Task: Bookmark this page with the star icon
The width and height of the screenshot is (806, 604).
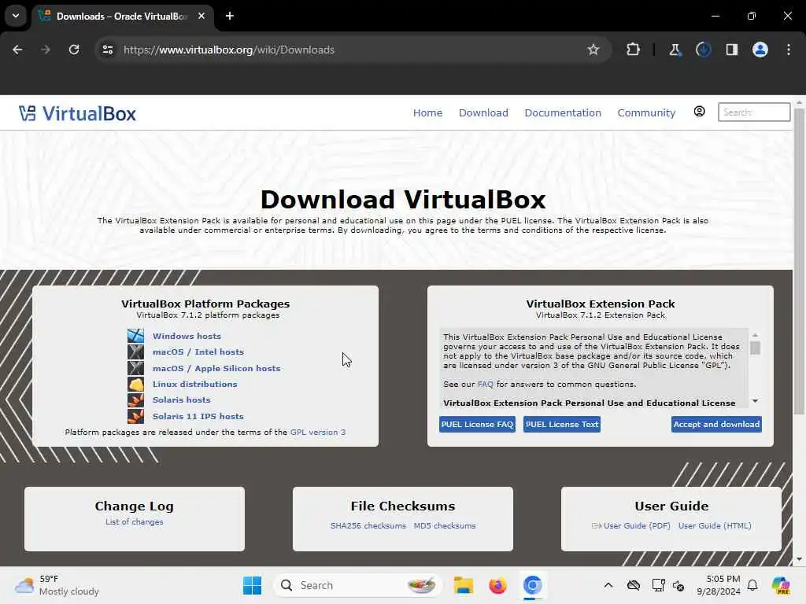Action: tap(593, 50)
